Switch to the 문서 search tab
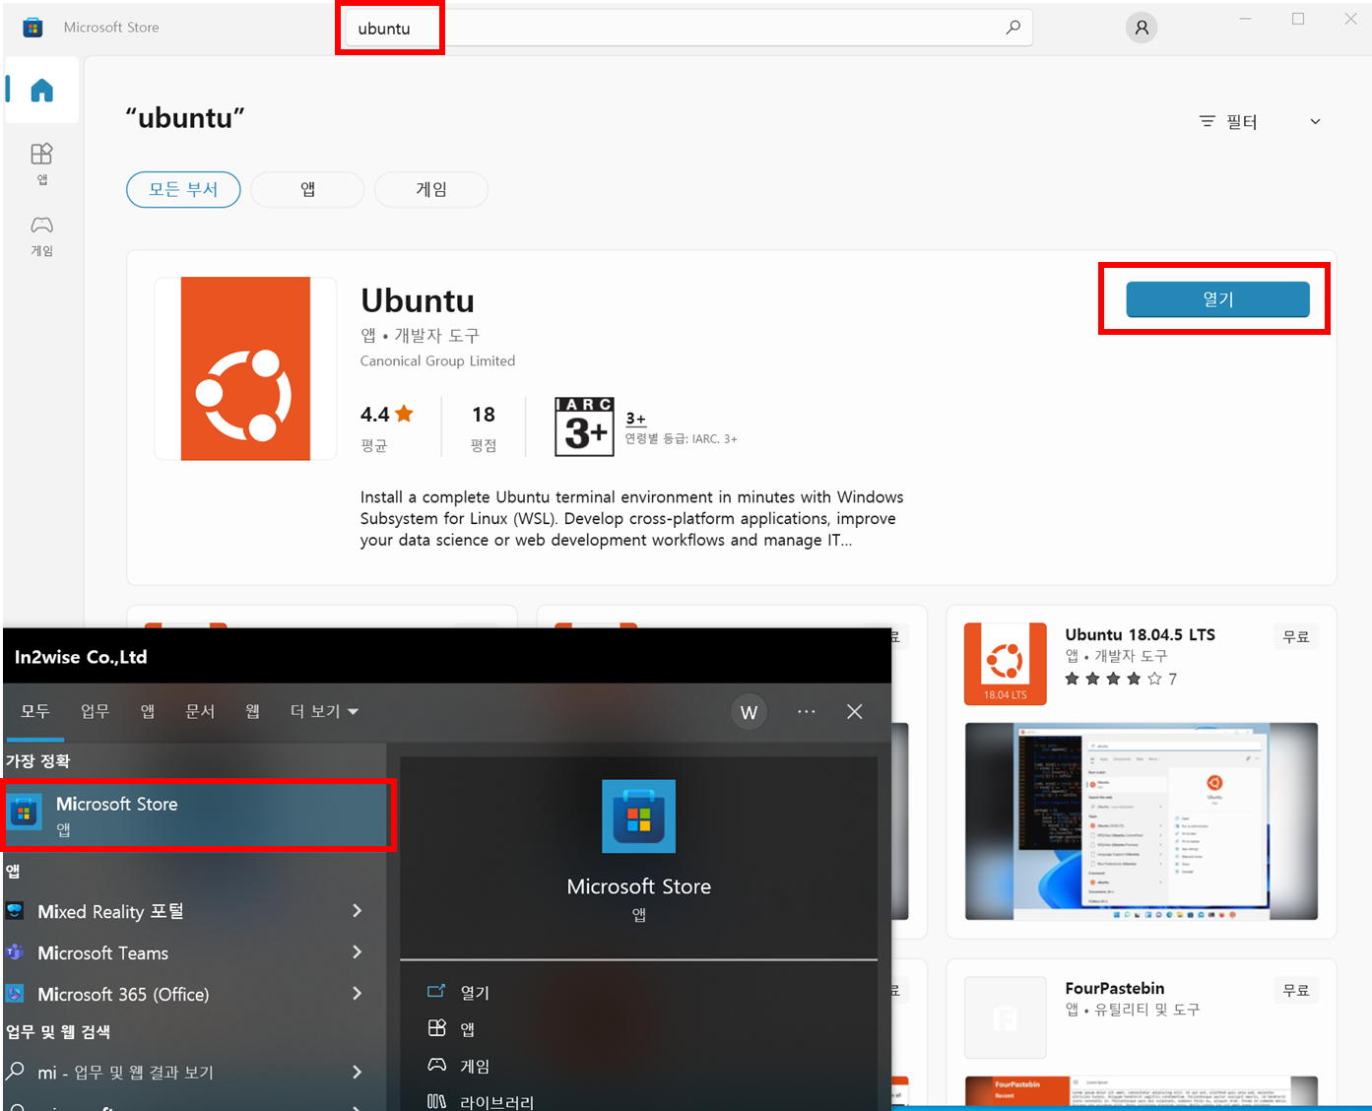 click(200, 711)
